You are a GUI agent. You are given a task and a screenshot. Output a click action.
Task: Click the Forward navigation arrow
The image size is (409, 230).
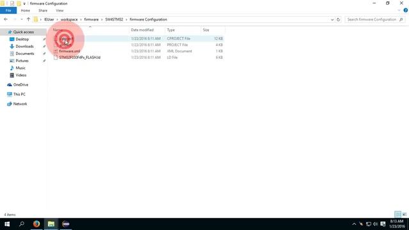15,19
